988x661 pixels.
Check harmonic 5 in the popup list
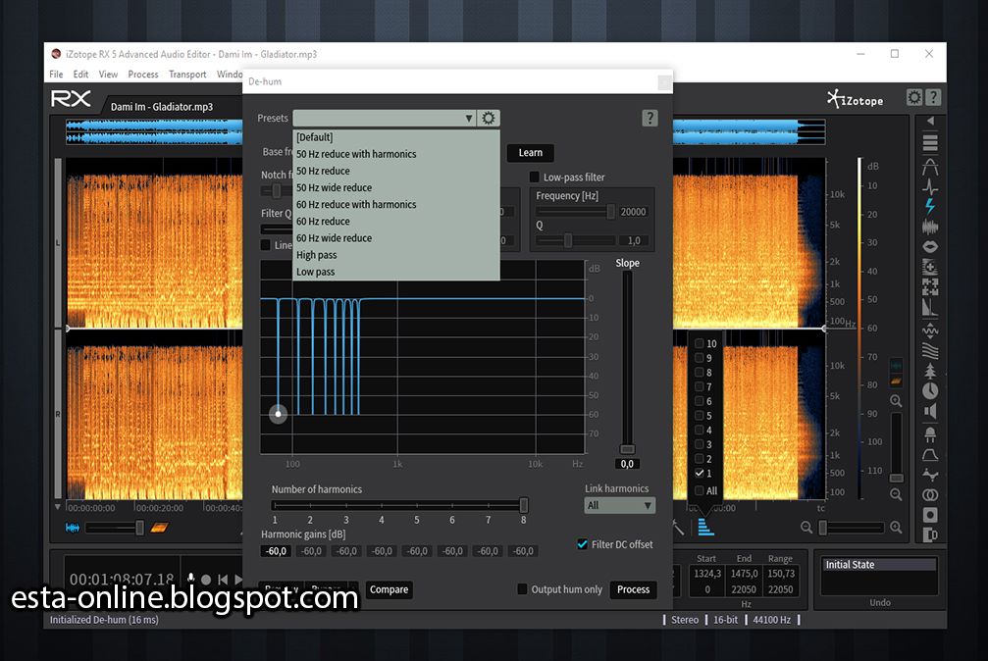click(x=700, y=416)
